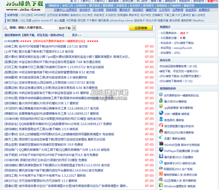Click the 安全资讯 article link
The width and height of the screenshot is (219, 190).
191,10
